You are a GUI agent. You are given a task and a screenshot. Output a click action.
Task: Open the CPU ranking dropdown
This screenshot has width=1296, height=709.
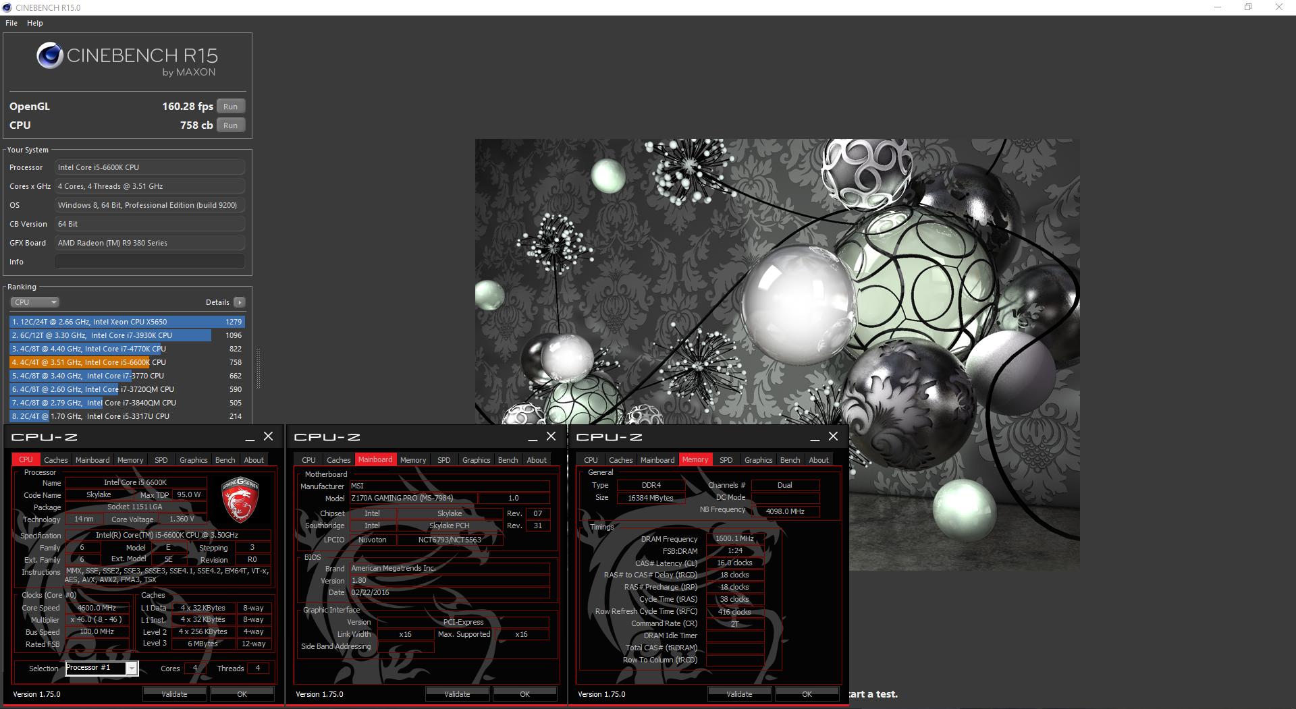click(x=35, y=302)
